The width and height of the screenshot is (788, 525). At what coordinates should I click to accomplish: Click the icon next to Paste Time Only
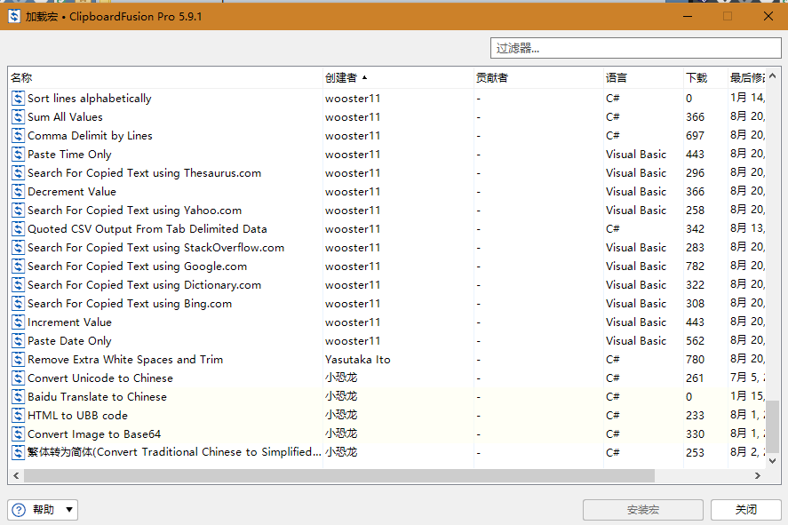click(18, 155)
